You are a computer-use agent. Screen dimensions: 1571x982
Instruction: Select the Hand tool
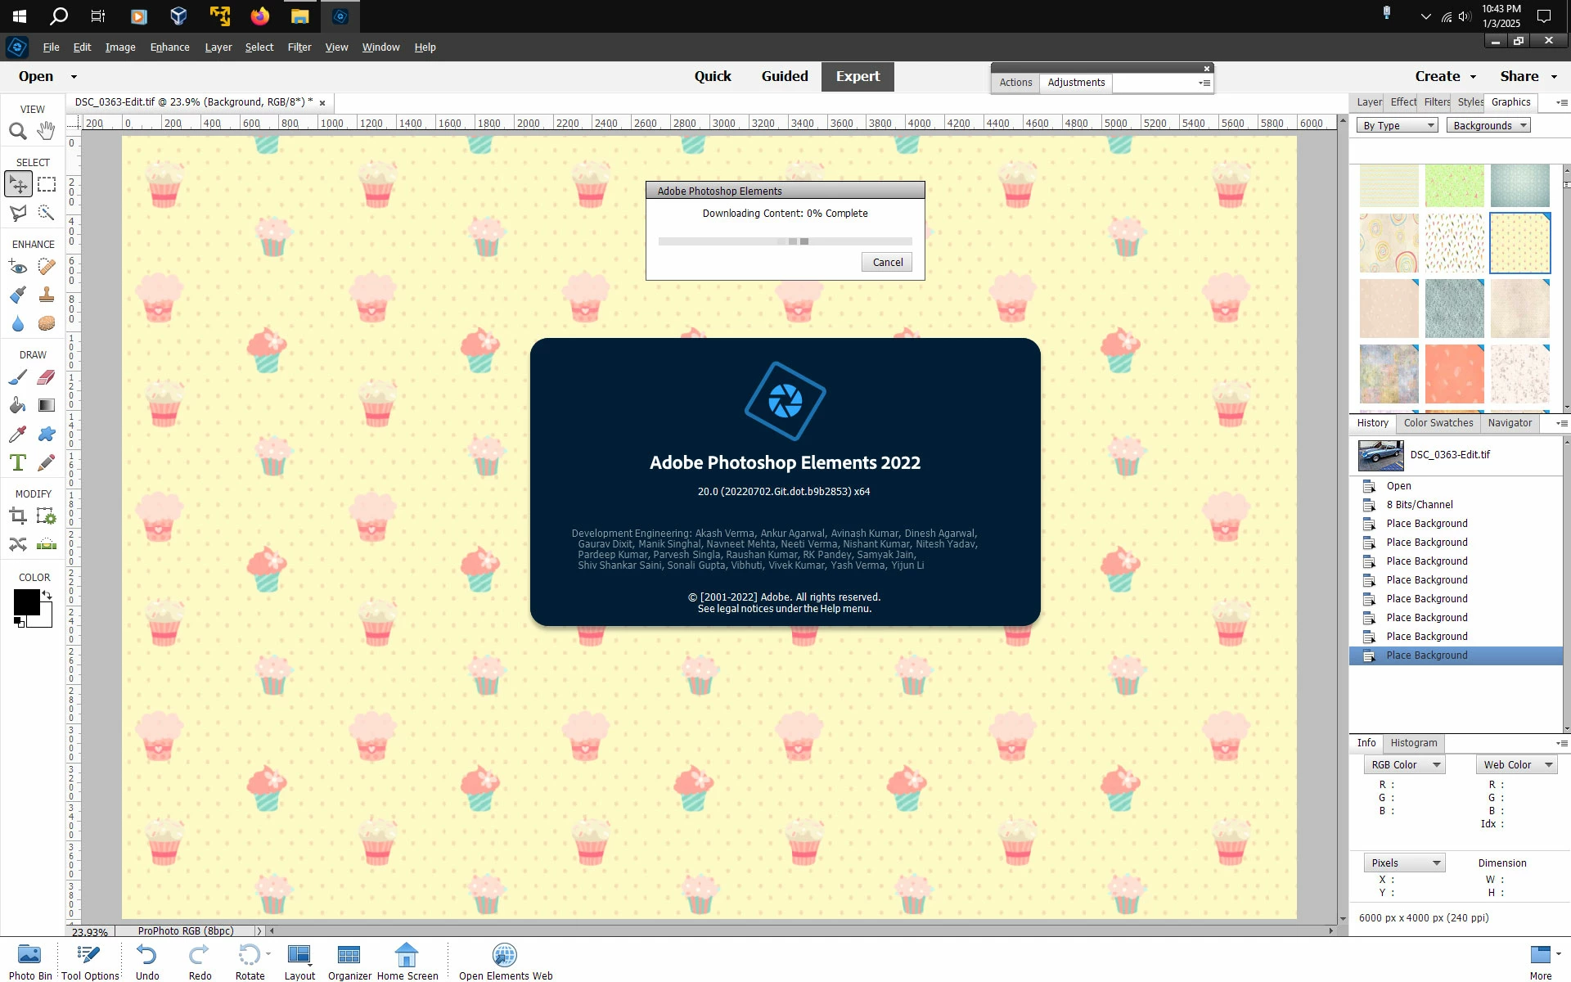[x=47, y=131]
